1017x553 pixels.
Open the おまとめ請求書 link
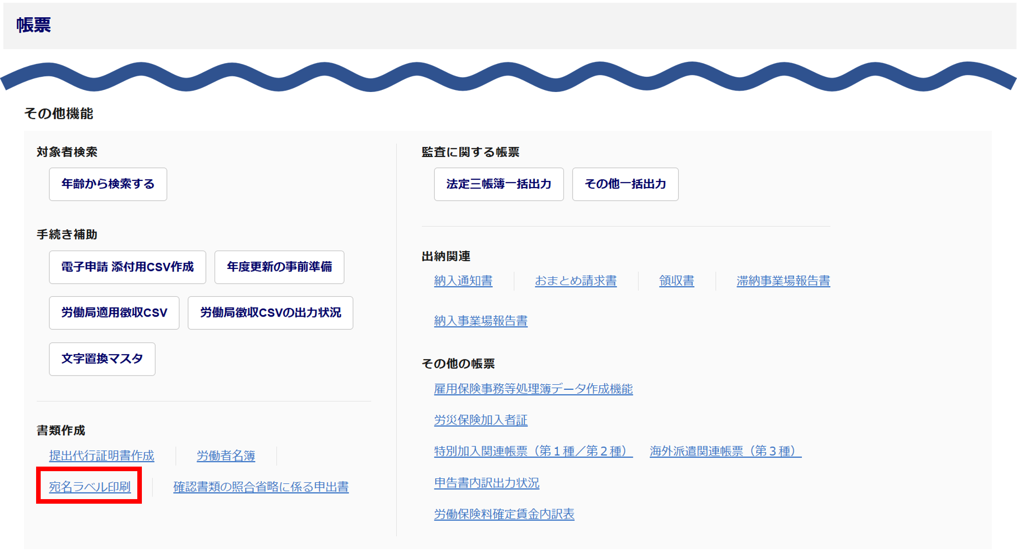coord(576,281)
